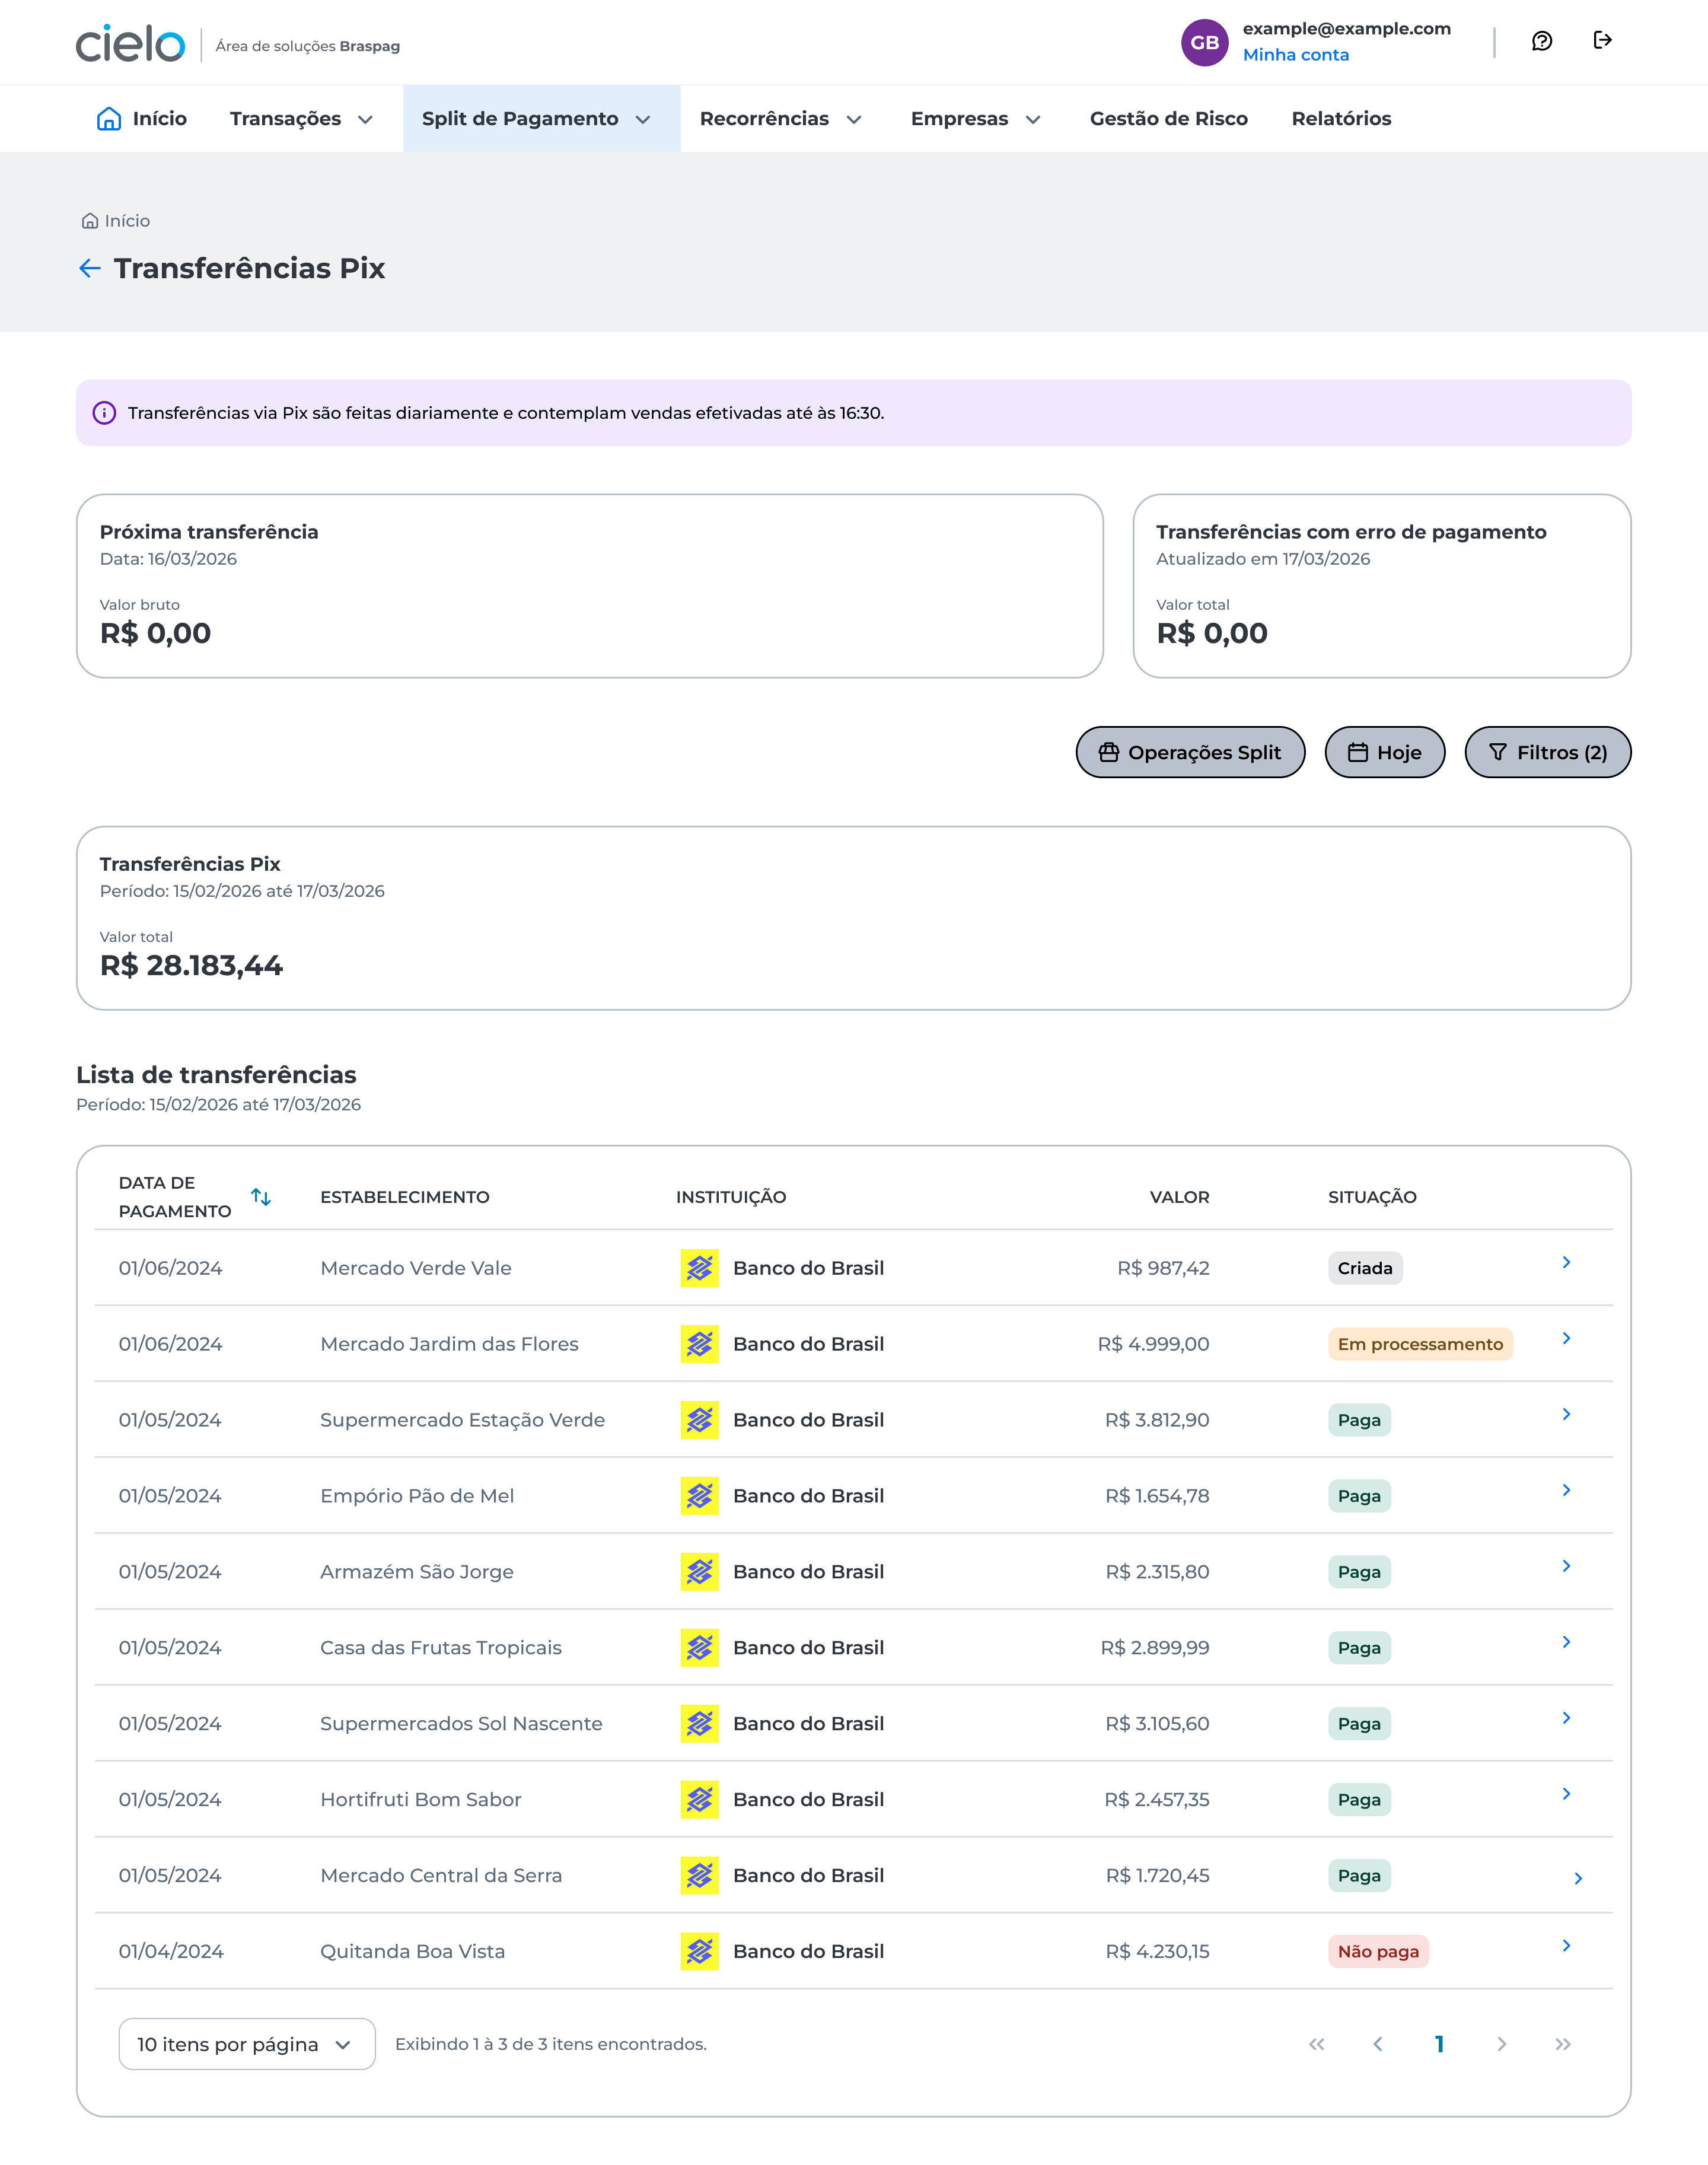Click Banco do Brasil logo in Mercado Verde Vale row
The height and width of the screenshot is (2165, 1708).
[700, 1268]
